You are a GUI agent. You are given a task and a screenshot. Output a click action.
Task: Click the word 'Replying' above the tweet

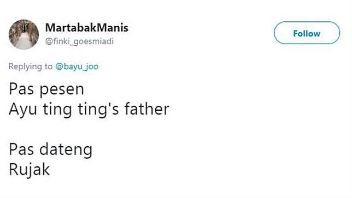[25, 67]
